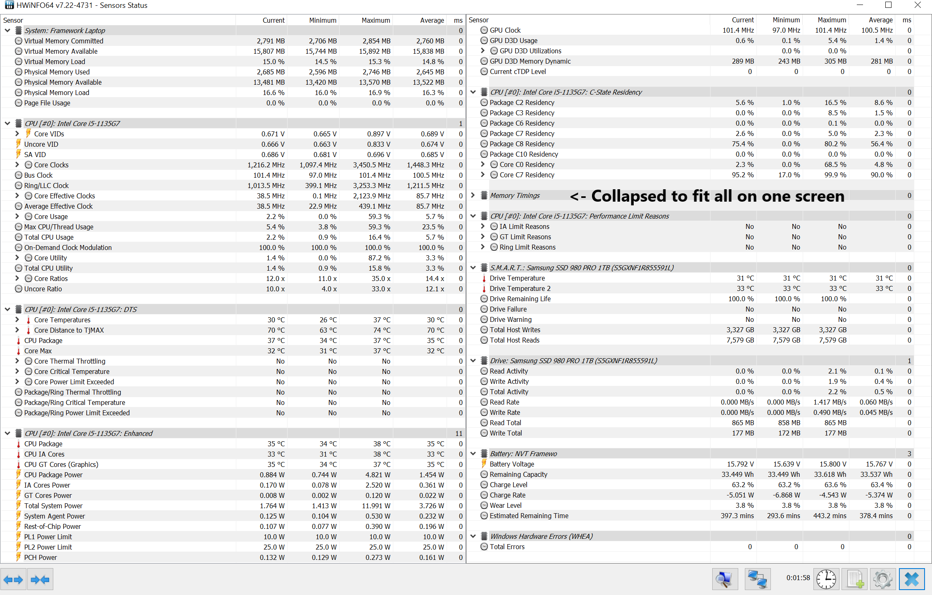Expand the Core Clocks row
The width and height of the screenshot is (932, 595).
(x=17, y=165)
